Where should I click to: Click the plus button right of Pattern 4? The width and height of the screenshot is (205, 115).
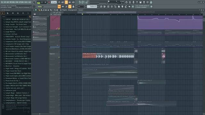tap(98, 6)
